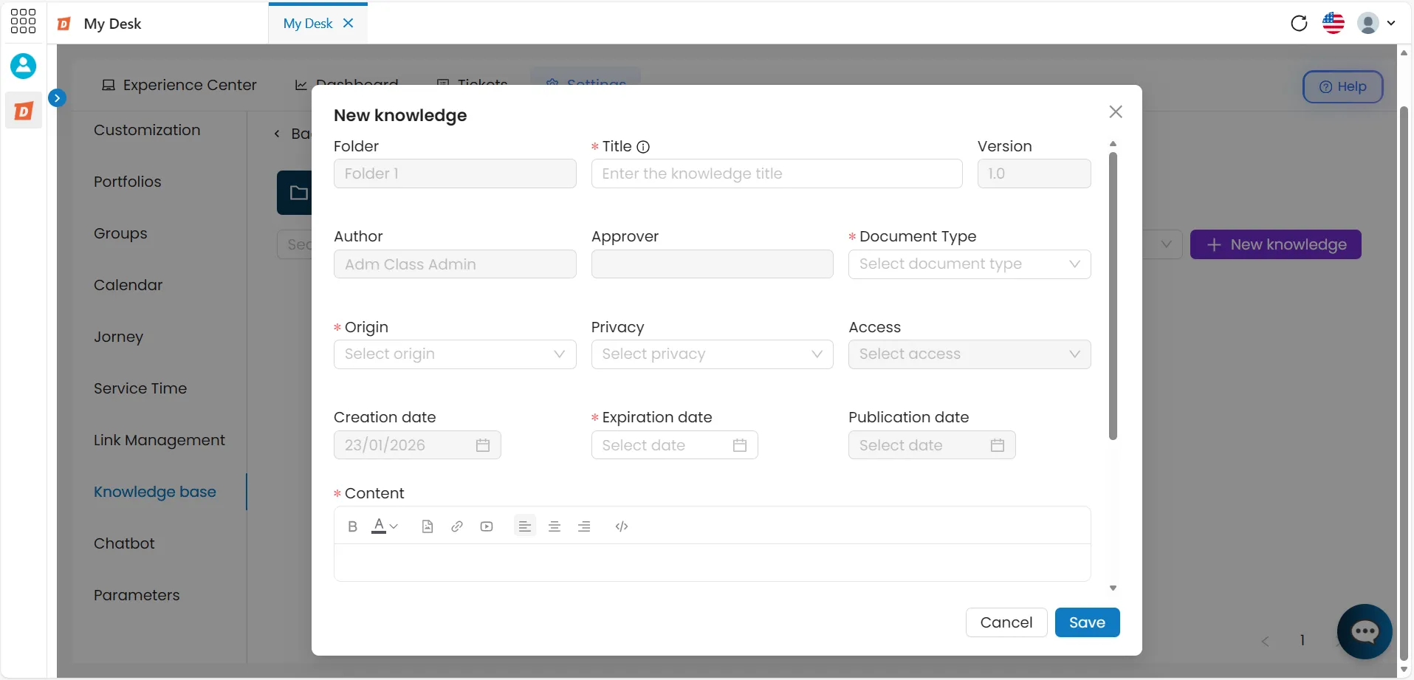
Task: Expand the Origin dropdown
Action: [455, 354]
